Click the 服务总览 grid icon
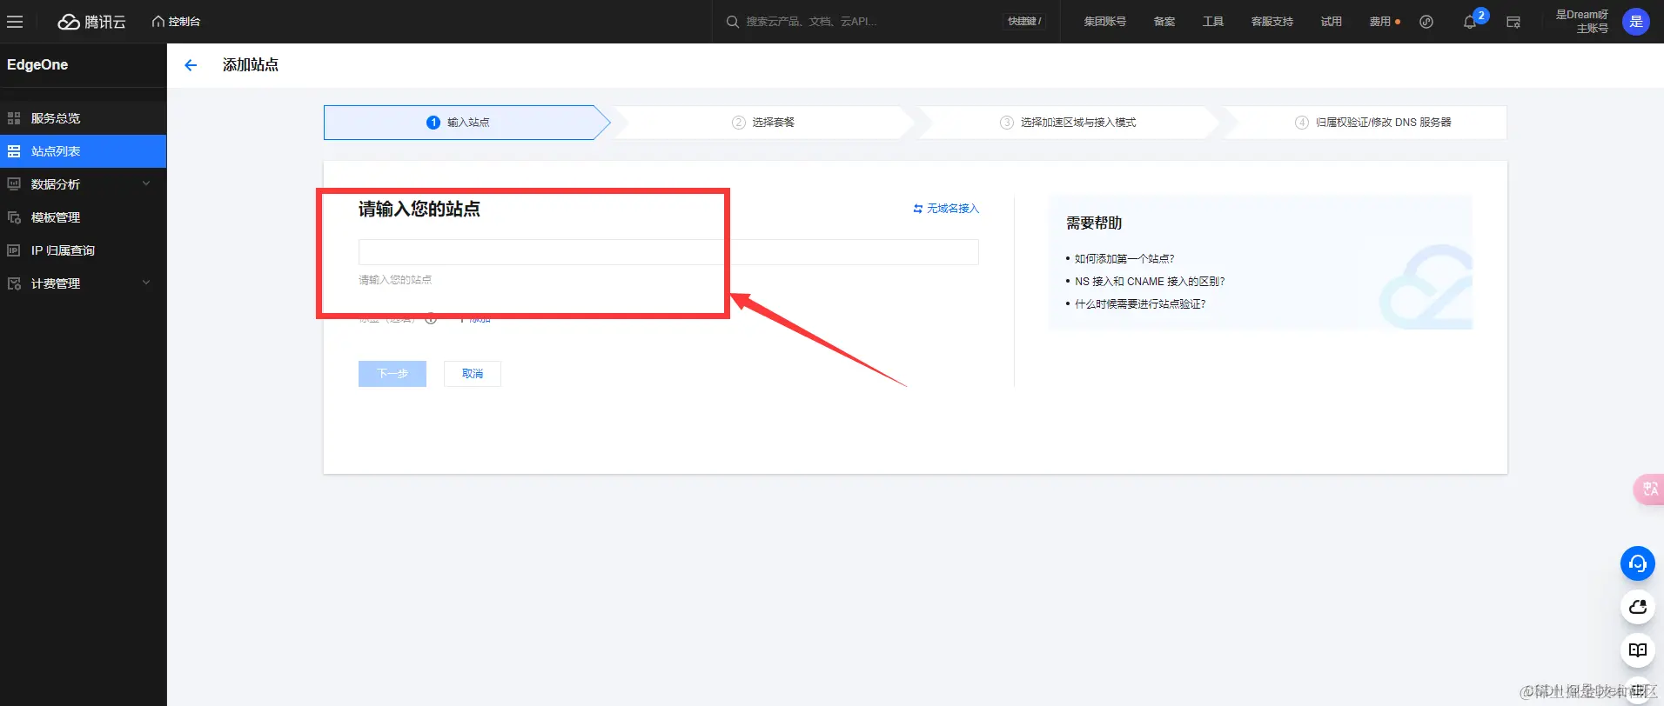Screen dimensions: 1664x706 (x=14, y=118)
